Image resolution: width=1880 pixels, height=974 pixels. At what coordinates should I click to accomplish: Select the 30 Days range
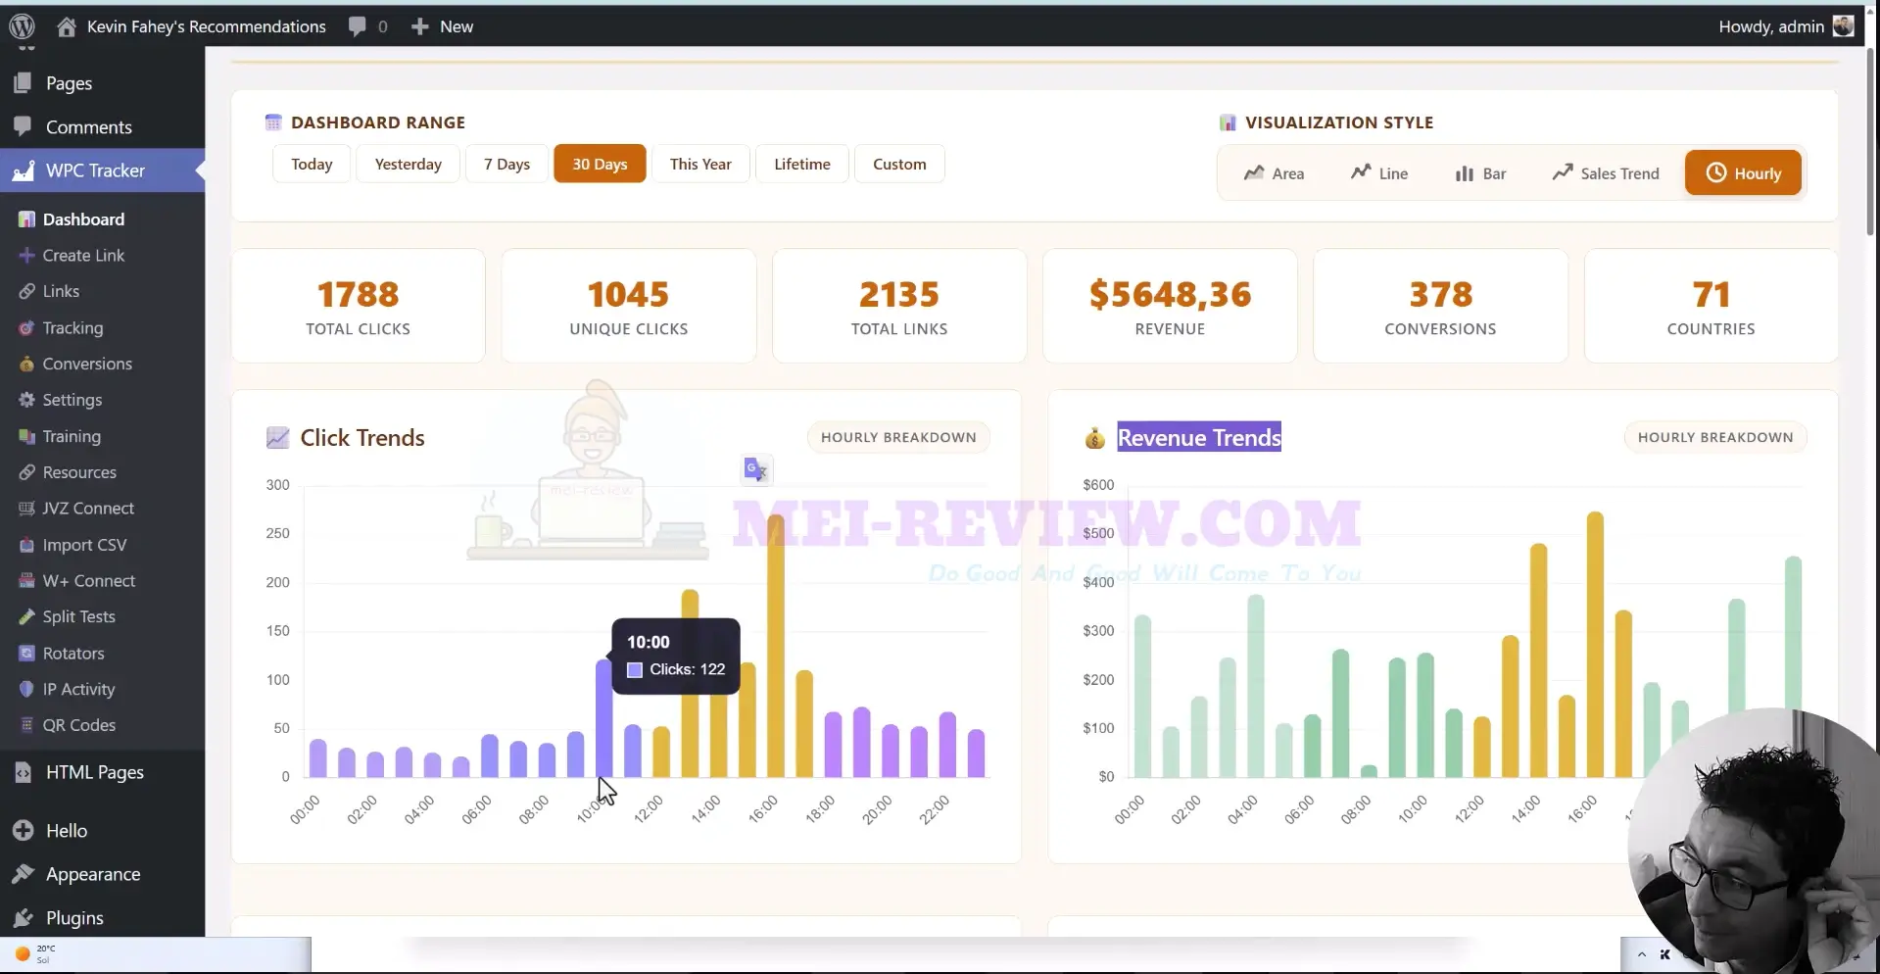(600, 164)
